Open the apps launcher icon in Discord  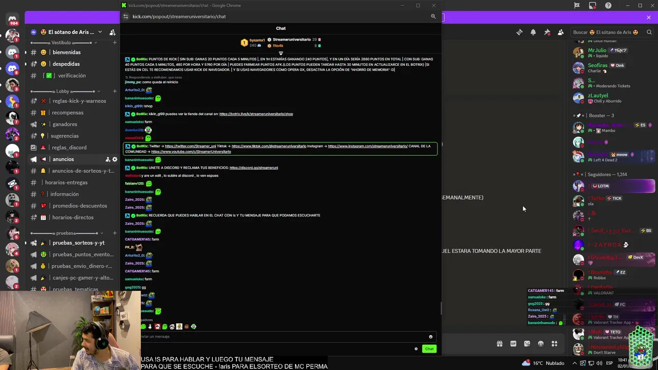554,344
